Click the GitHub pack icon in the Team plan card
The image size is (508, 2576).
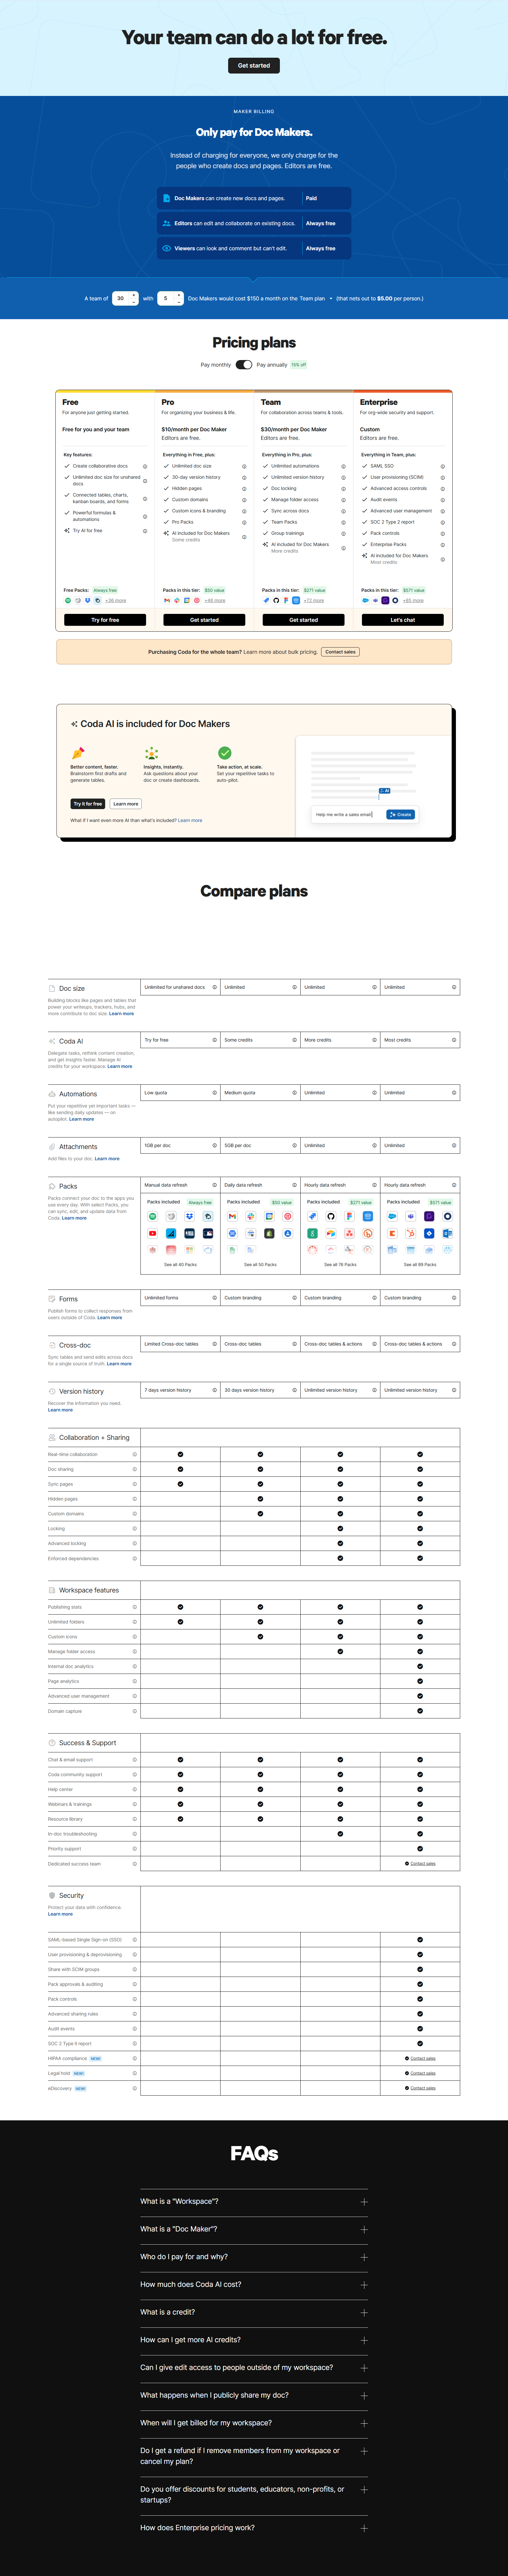click(x=276, y=601)
